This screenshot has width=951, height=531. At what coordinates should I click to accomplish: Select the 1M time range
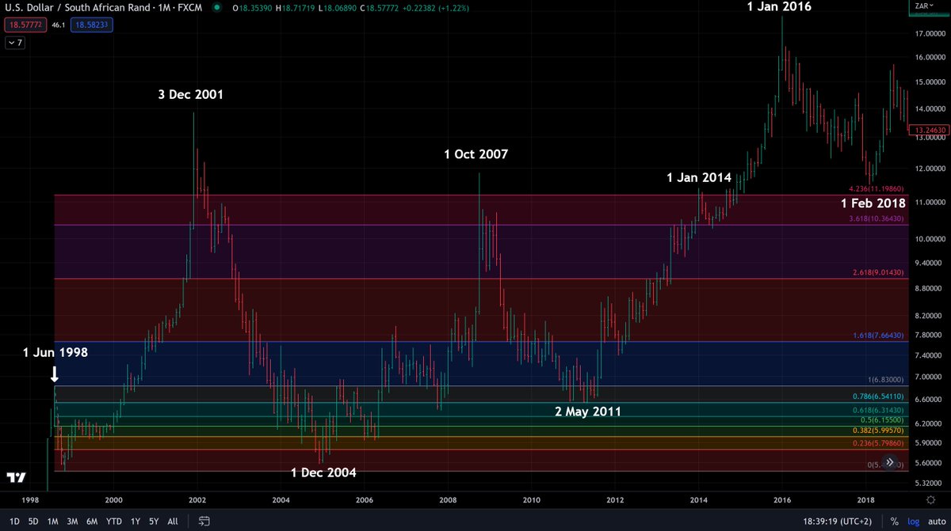(x=53, y=522)
